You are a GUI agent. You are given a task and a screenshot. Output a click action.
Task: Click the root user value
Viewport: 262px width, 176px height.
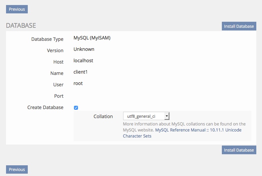pos(78,83)
